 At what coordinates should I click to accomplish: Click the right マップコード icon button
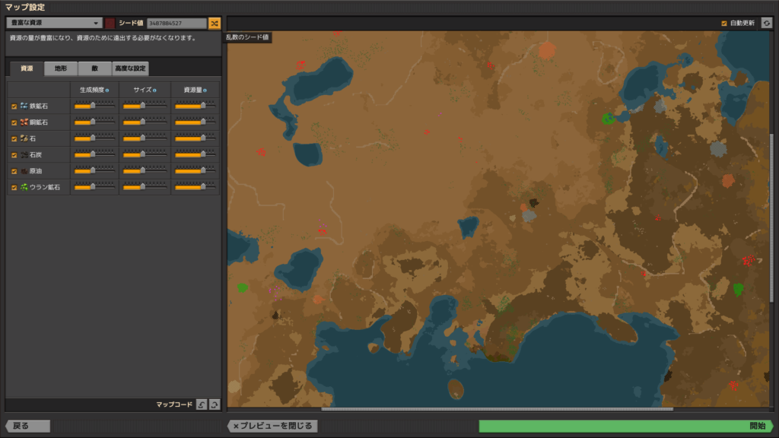point(214,405)
